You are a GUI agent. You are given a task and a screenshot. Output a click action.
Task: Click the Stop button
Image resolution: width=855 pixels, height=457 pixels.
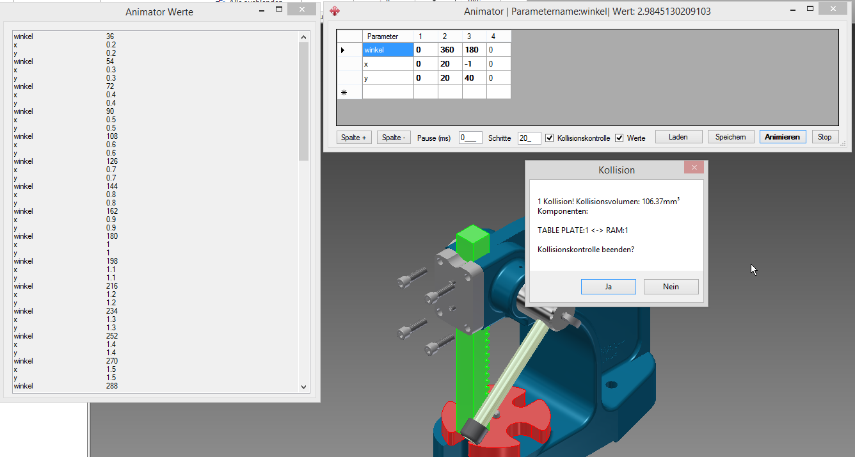(825, 137)
